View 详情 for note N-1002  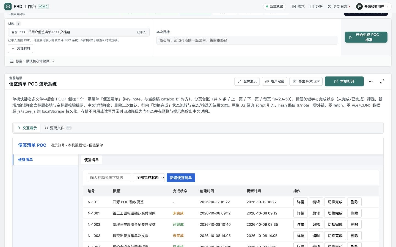pos(301,224)
